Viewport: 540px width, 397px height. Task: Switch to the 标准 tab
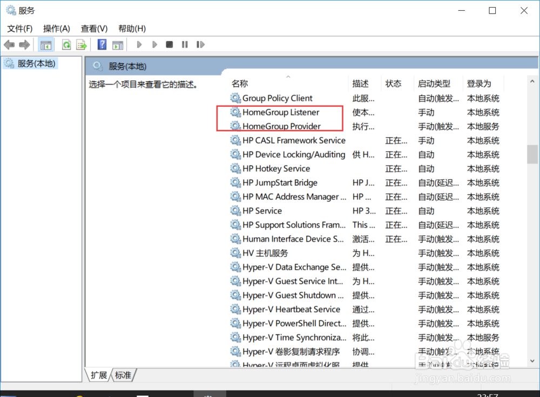(123, 375)
